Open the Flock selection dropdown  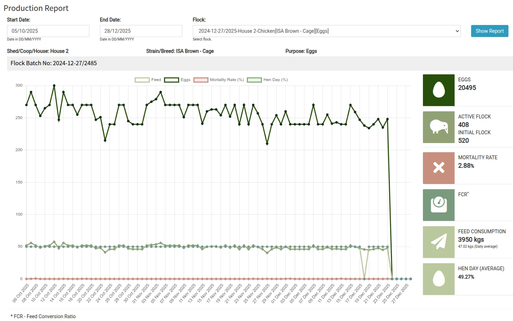click(x=326, y=31)
